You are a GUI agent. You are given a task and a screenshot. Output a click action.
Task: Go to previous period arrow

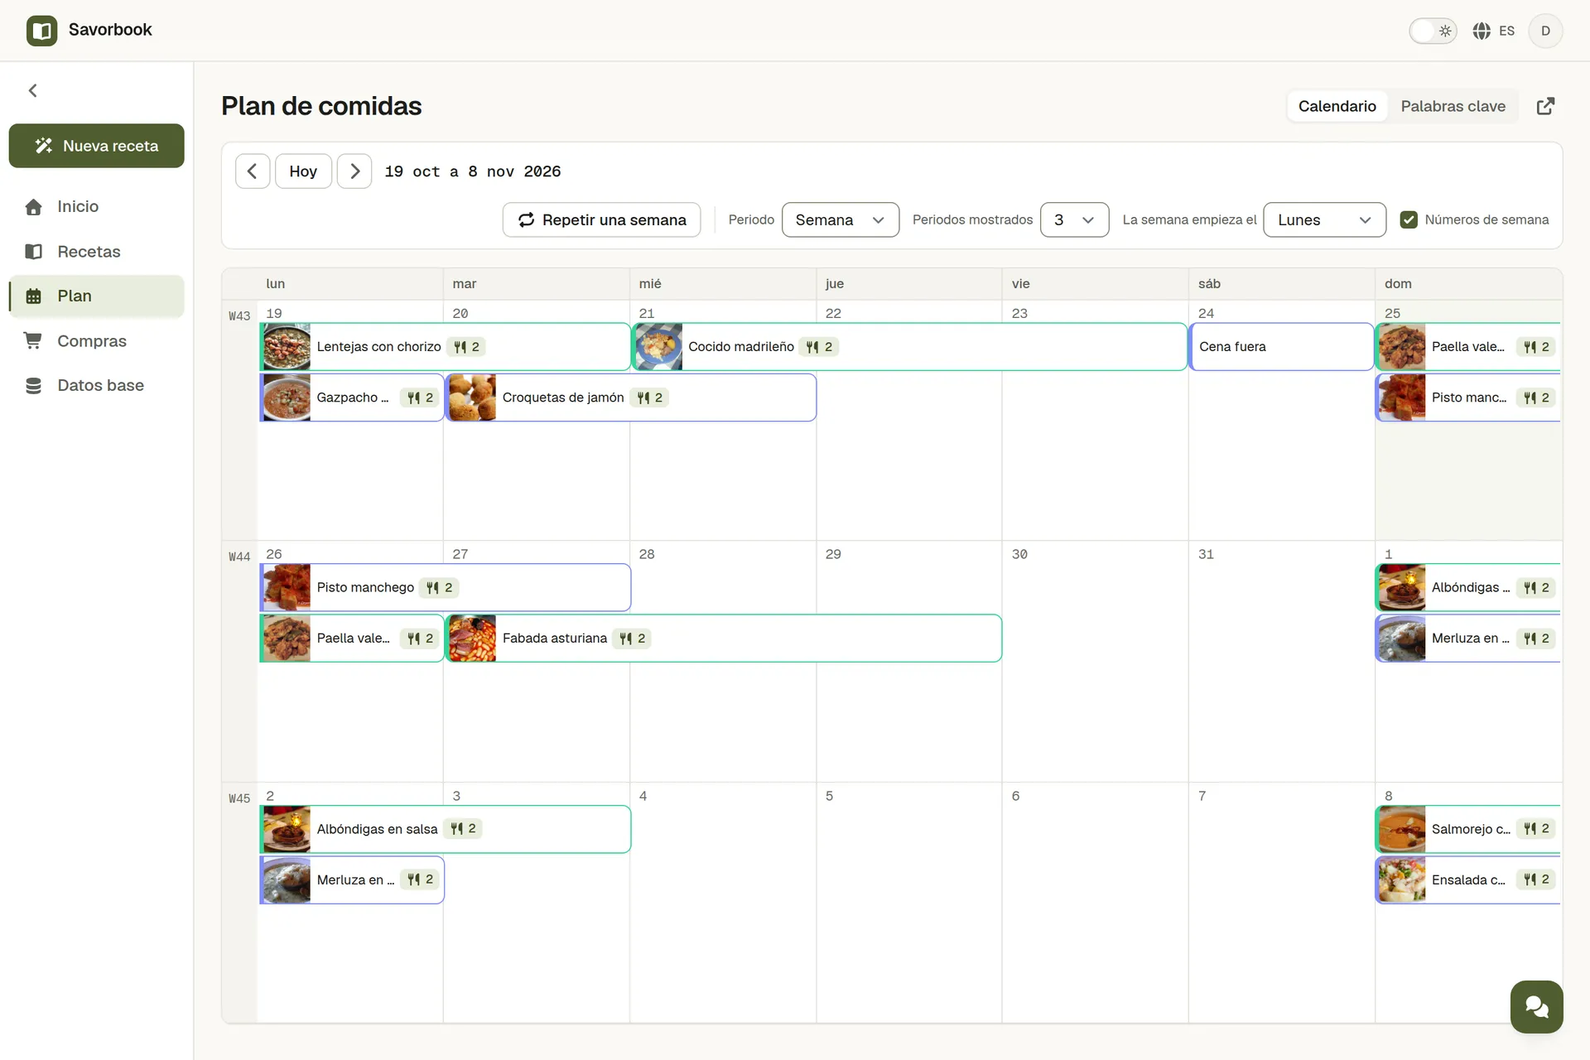[253, 171]
